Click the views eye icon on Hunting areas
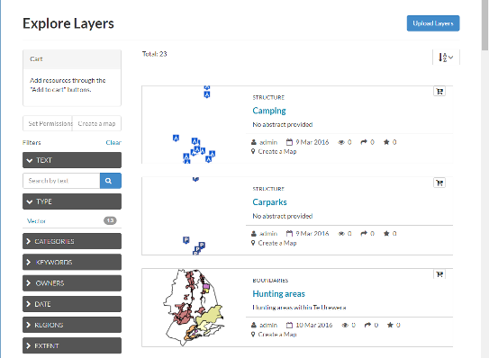This screenshot has width=489, height=358. [345, 326]
